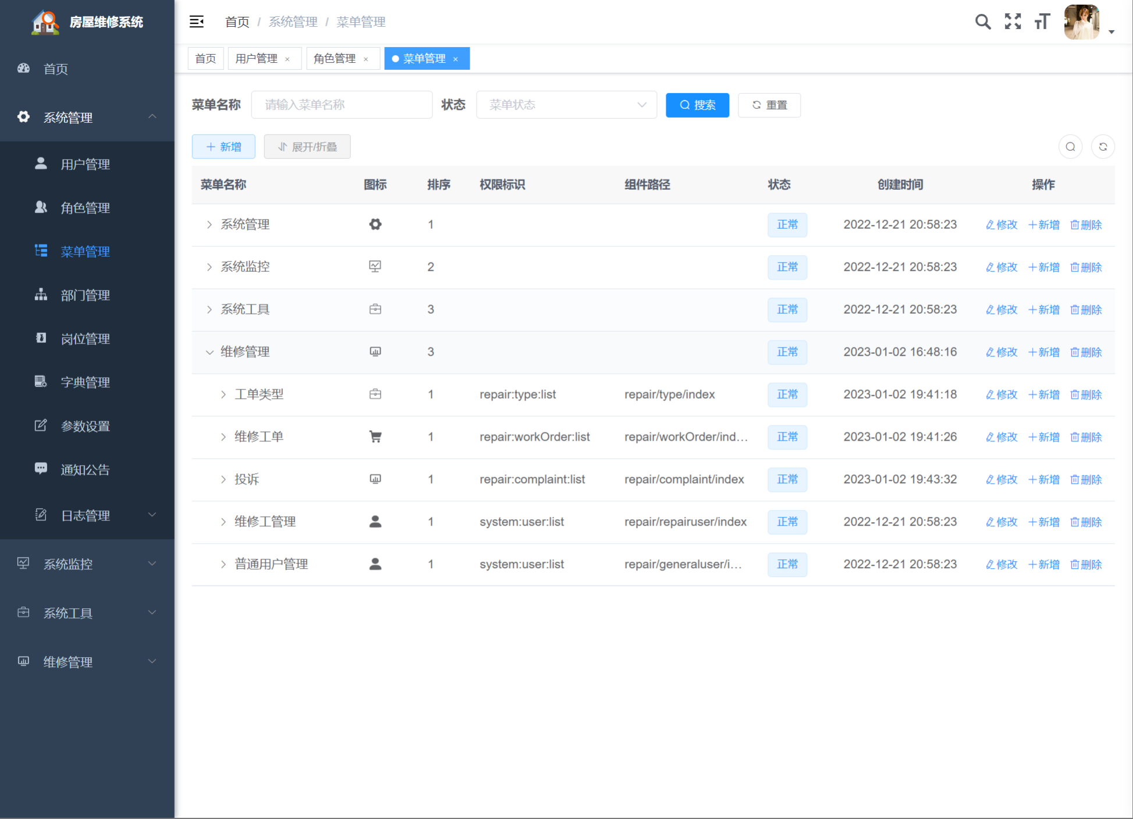Click 删除 link for 投诉 row
This screenshot has height=819, width=1133.
[1086, 480]
